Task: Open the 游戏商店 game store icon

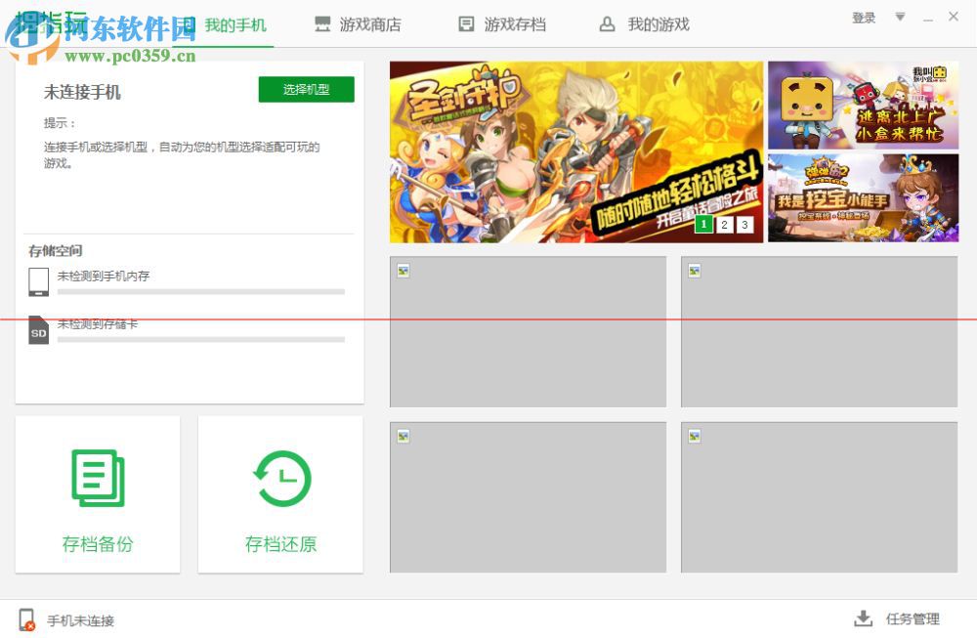Action: click(321, 23)
